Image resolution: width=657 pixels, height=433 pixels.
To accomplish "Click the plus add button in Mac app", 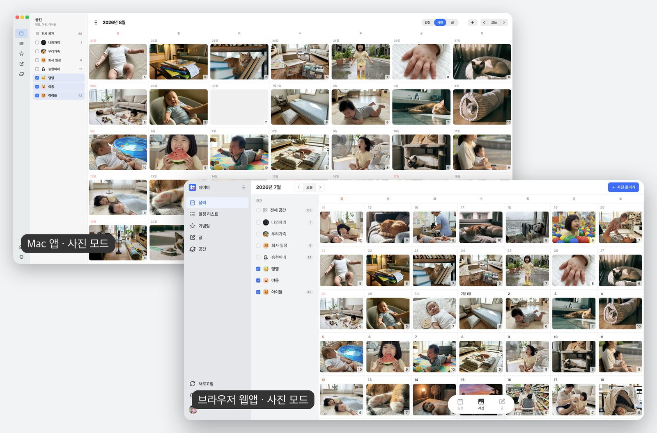I will click(x=472, y=23).
